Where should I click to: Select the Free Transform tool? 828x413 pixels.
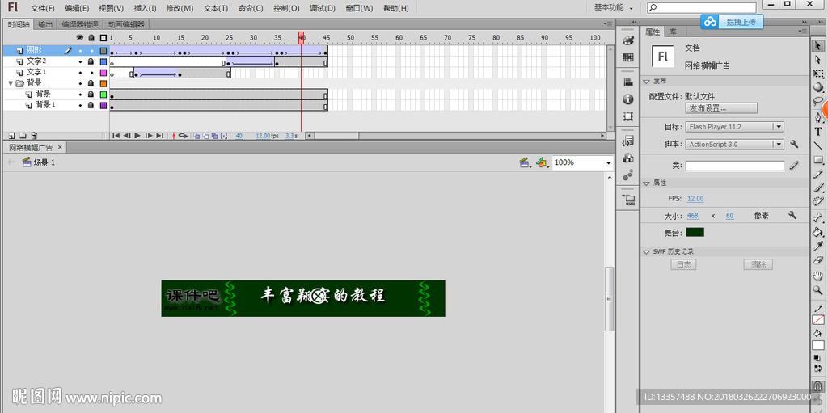817,74
